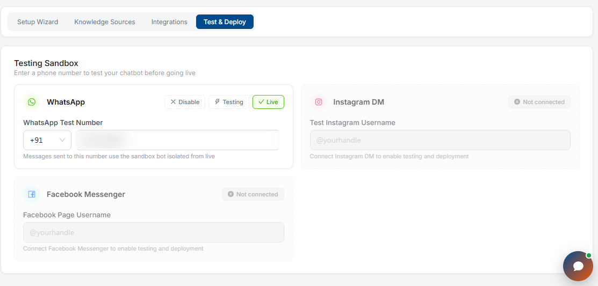Click the lightning icon on the Testing button
The image size is (598, 286).
tap(218, 102)
